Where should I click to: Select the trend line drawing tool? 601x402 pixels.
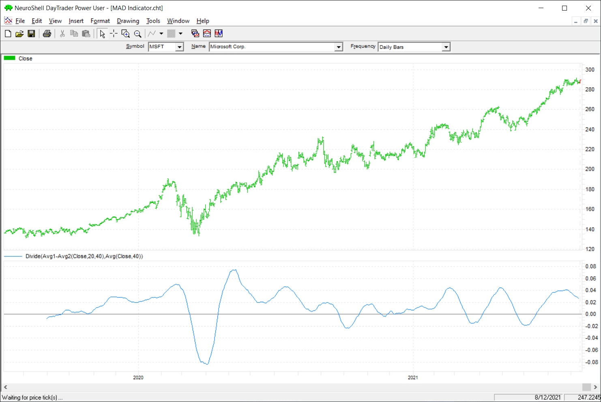click(152, 34)
